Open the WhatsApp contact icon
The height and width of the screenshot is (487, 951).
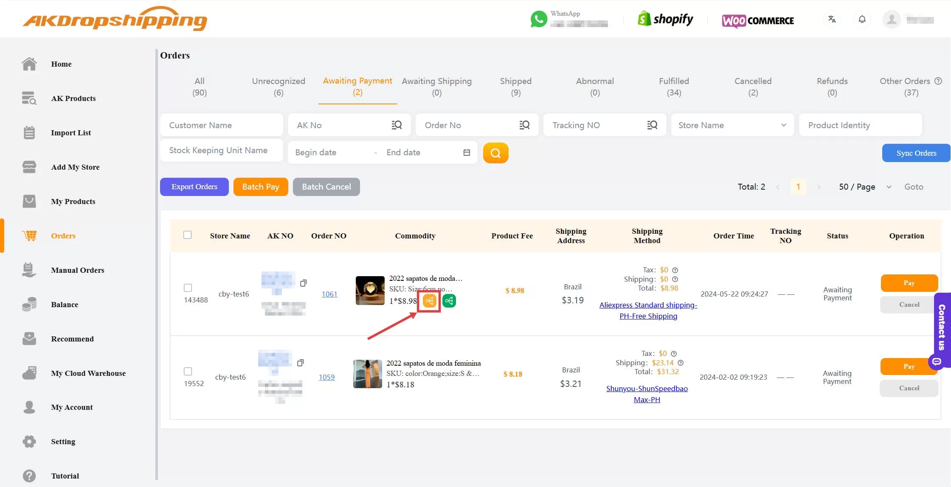[538, 19]
